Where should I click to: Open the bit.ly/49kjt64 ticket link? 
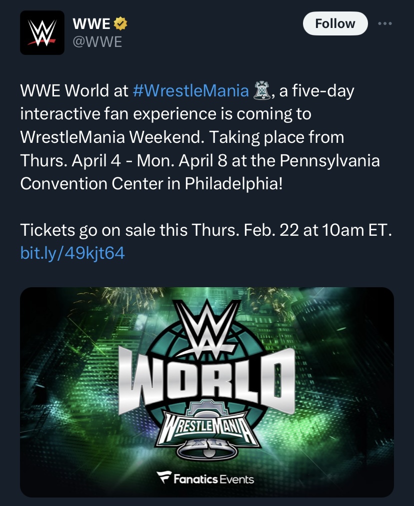click(72, 253)
